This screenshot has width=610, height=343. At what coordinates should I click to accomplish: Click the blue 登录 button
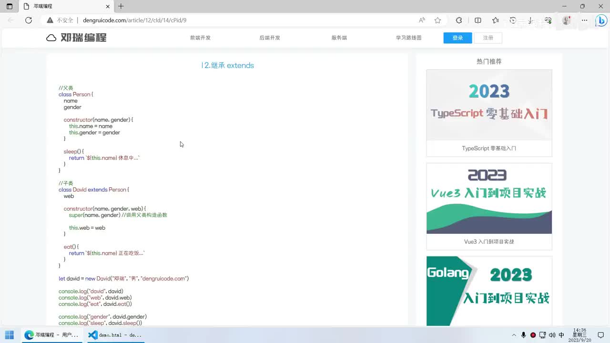[457, 38]
